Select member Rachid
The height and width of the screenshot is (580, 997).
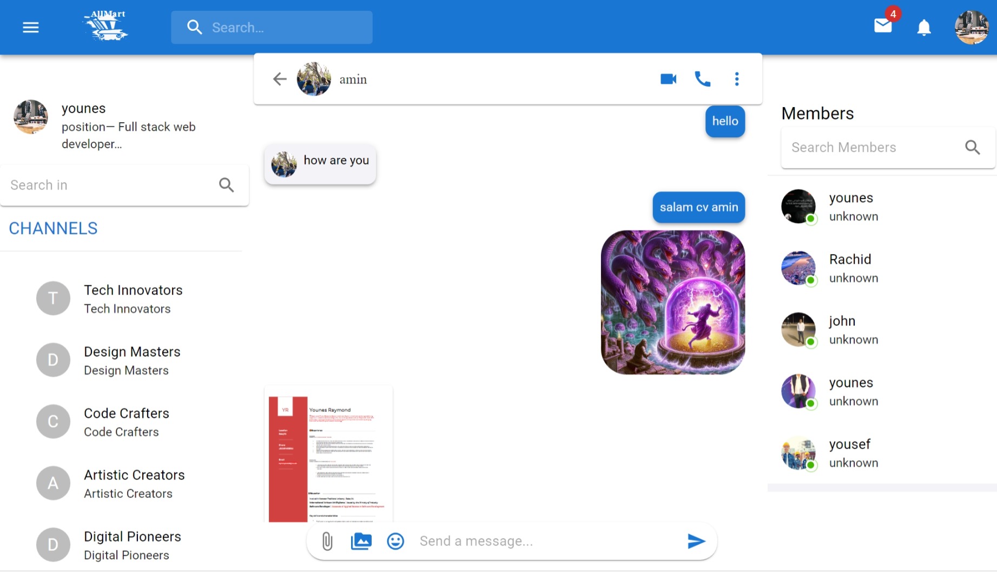point(882,268)
